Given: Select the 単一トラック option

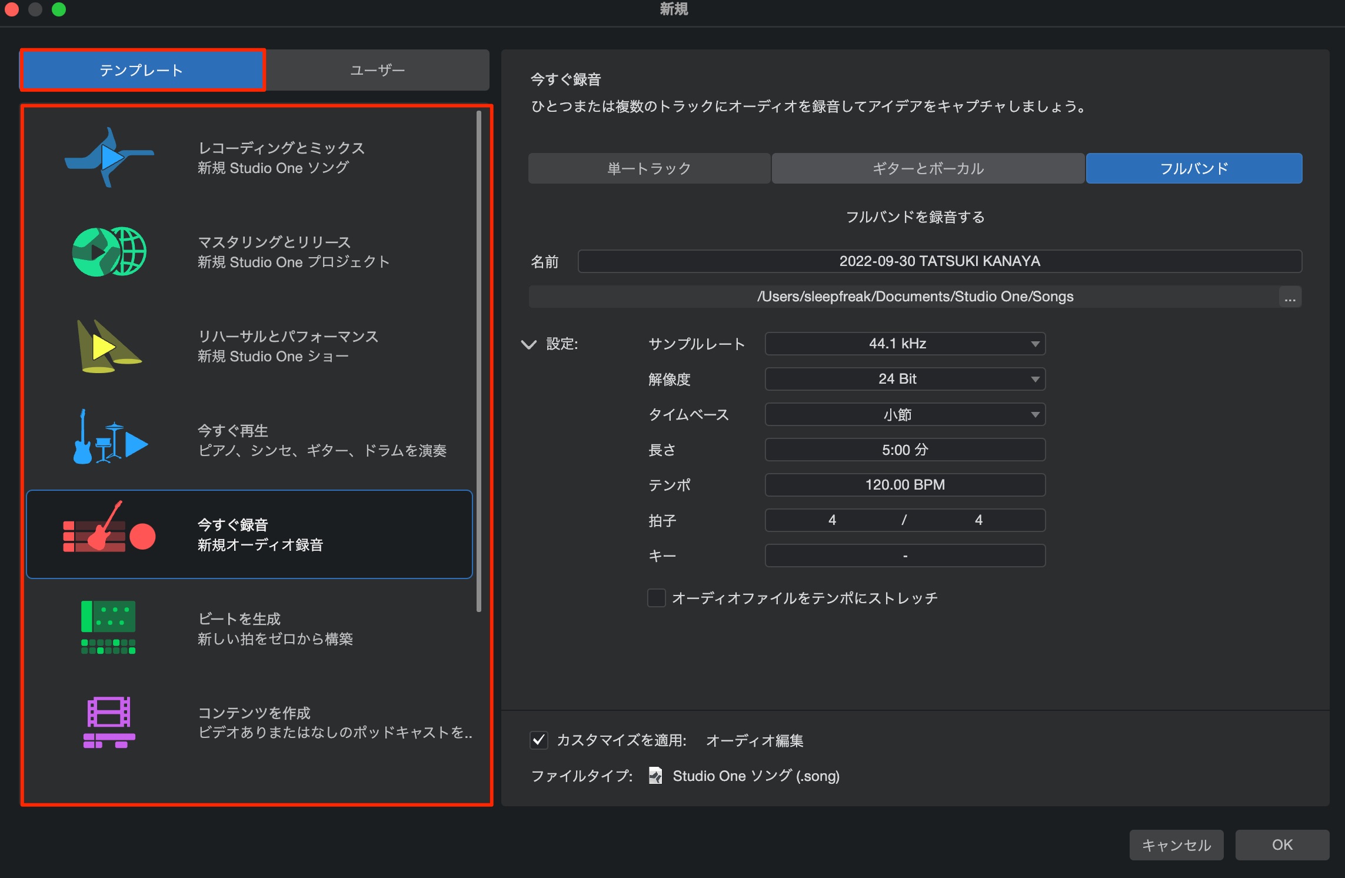Looking at the screenshot, I should pyautogui.click(x=650, y=168).
